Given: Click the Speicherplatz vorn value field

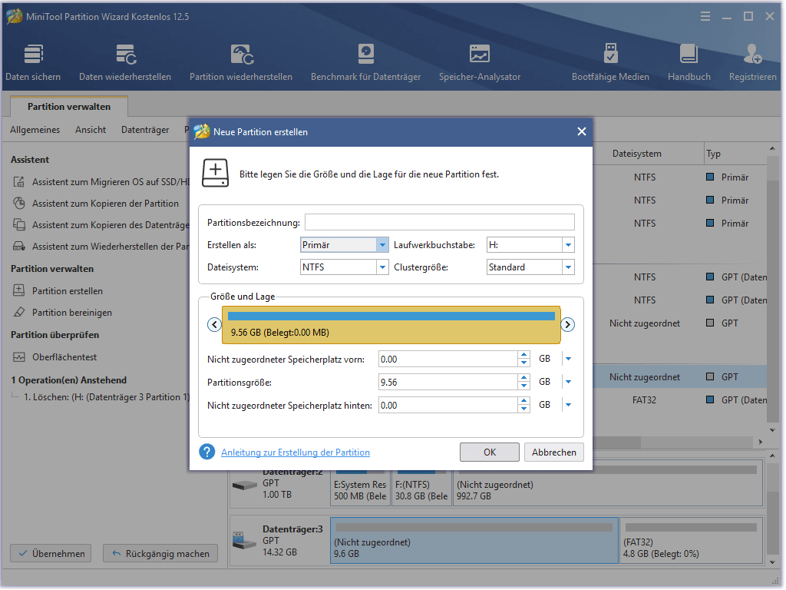Looking at the screenshot, I should [x=448, y=360].
